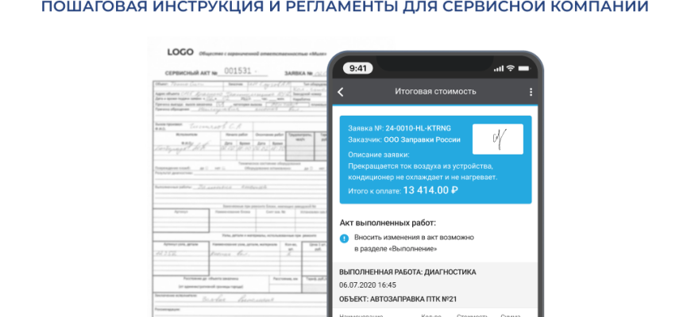Screen dimensions: 691x317
Task: Click the Wi-Fi status icon
Action: click(510, 68)
